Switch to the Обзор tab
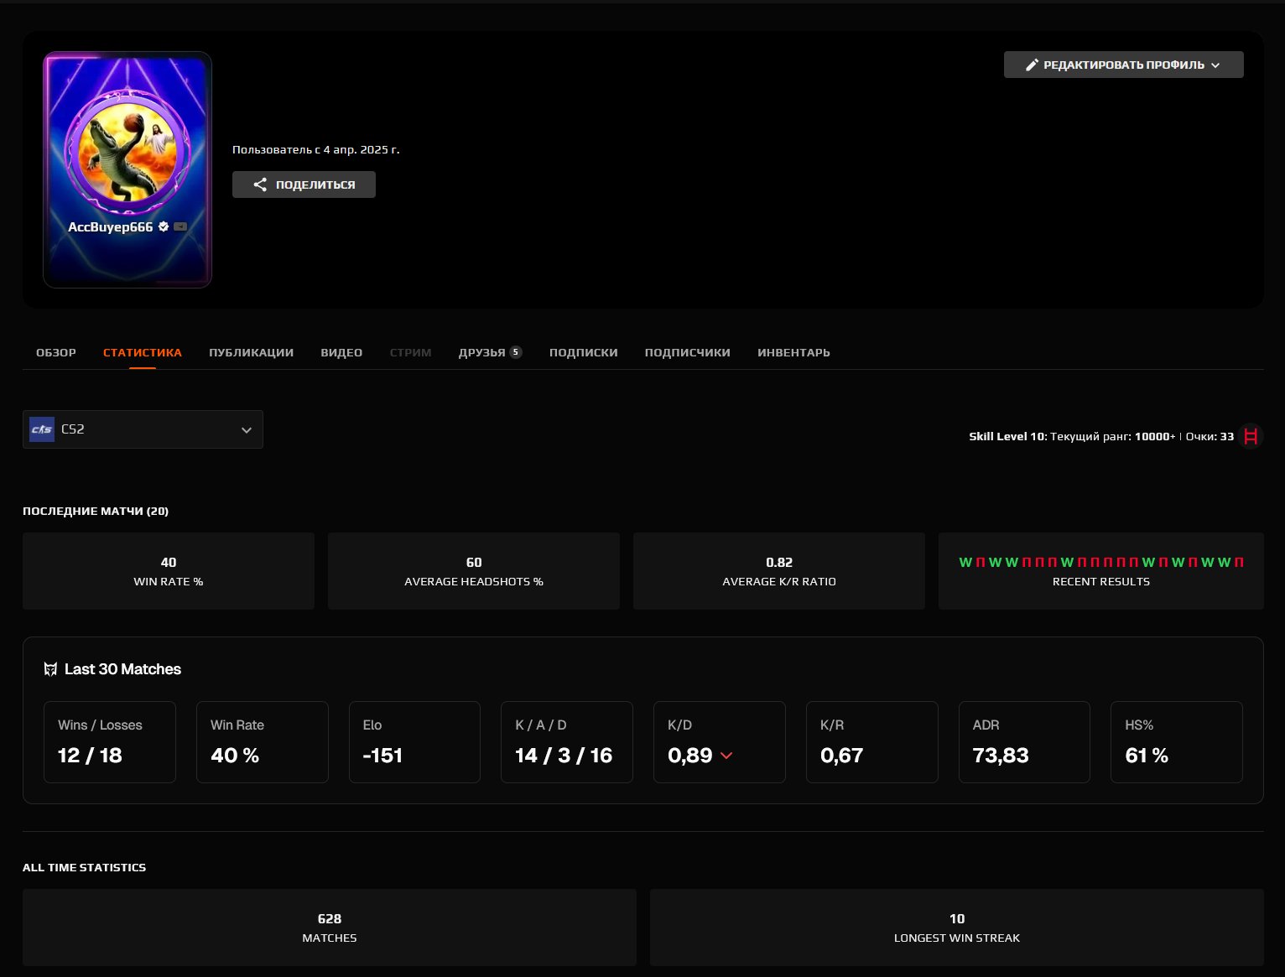This screenshot has width=1285, height=977. click(56, 352)
